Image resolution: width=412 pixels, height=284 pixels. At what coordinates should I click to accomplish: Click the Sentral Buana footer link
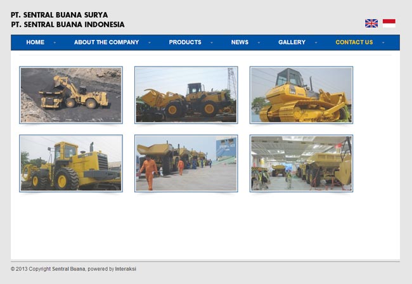click(x=68, y=269)
